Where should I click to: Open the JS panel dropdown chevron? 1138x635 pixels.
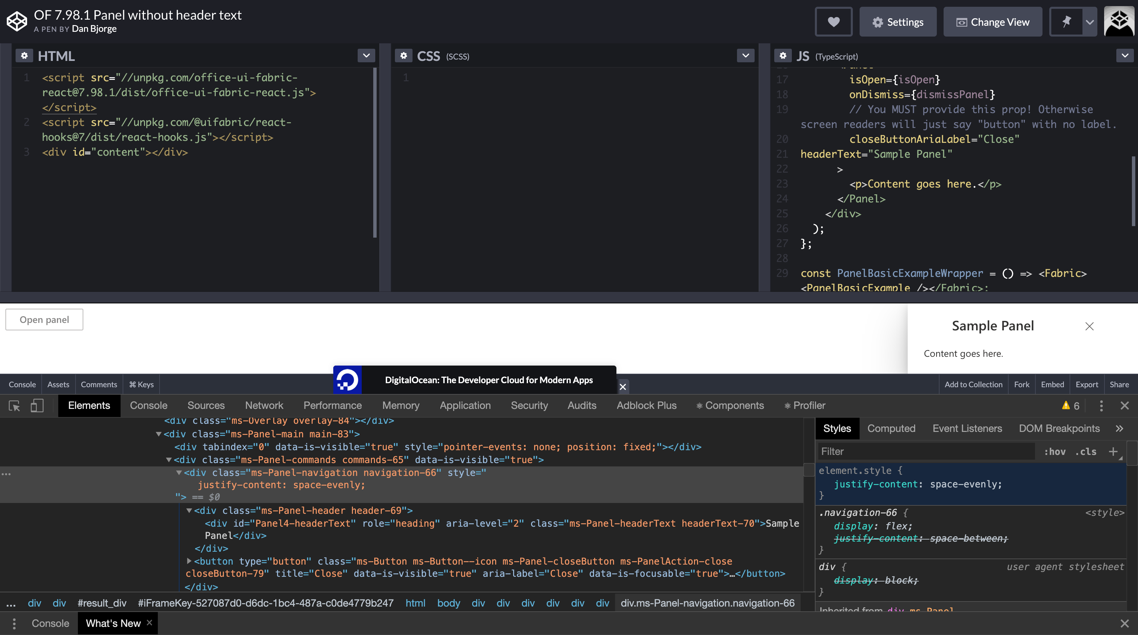(1125, 55)
